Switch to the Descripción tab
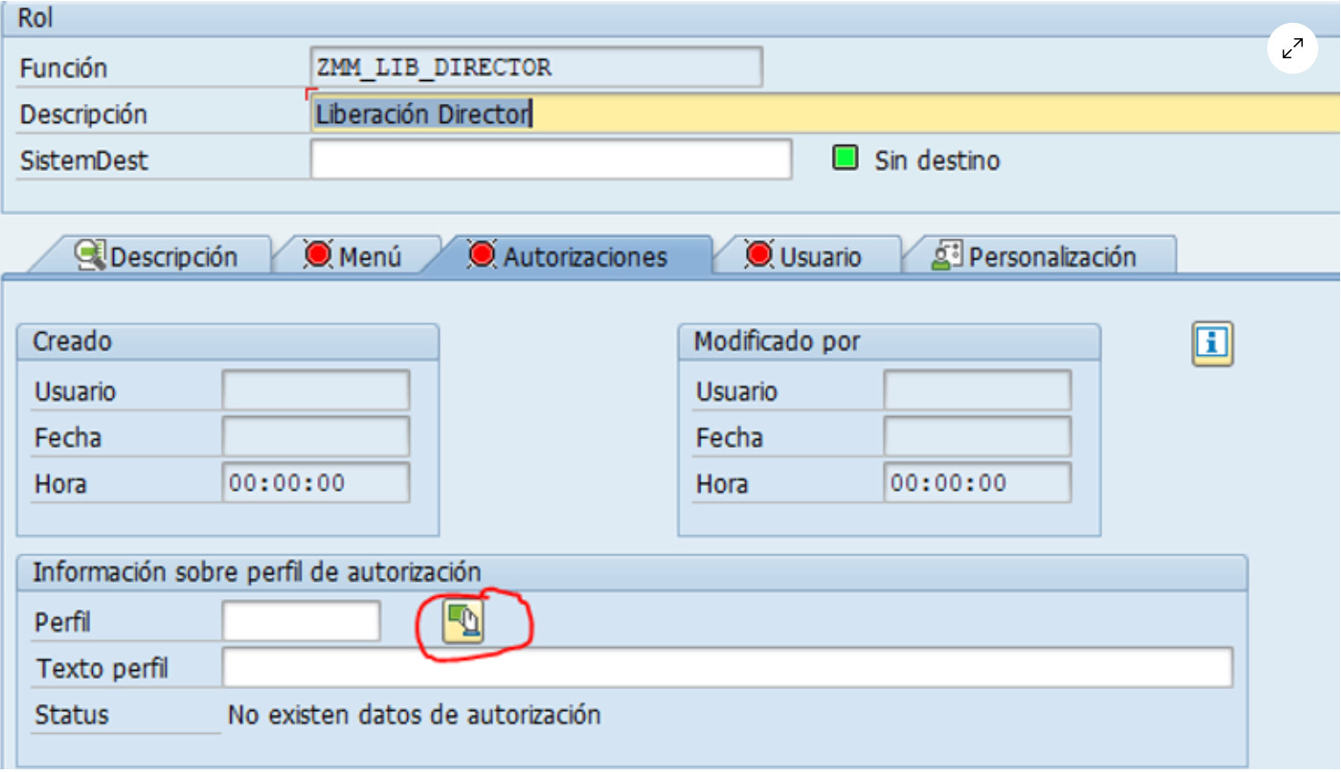Image resolution: width=1341 pixels, height=772 pixels. pyautogui.click(x=157, y=257)
